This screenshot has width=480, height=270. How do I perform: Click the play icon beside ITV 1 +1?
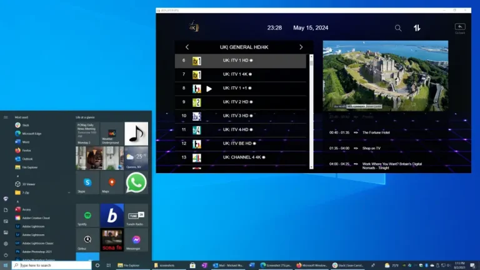click(209, 89)
